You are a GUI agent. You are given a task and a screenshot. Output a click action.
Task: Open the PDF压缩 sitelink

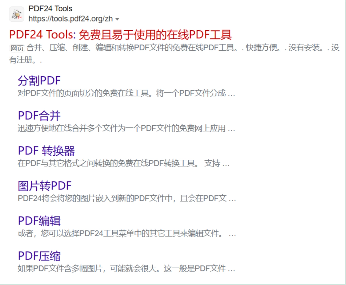coord(39,256)
